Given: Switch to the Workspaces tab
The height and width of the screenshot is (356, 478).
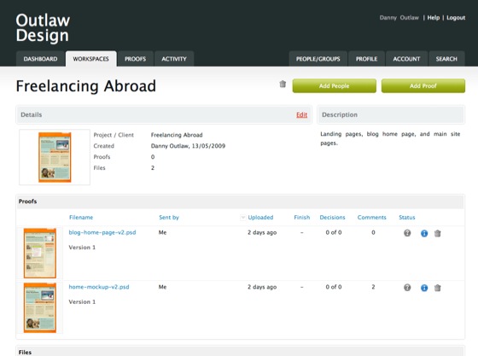Looking at the screenshot, I should click(90, 59).
